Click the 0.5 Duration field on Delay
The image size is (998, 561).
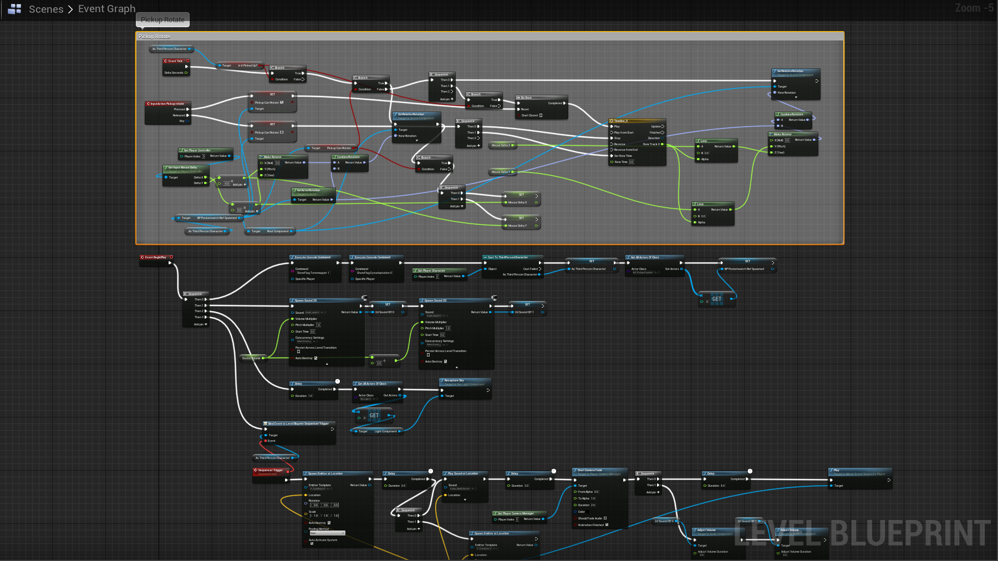403,486
